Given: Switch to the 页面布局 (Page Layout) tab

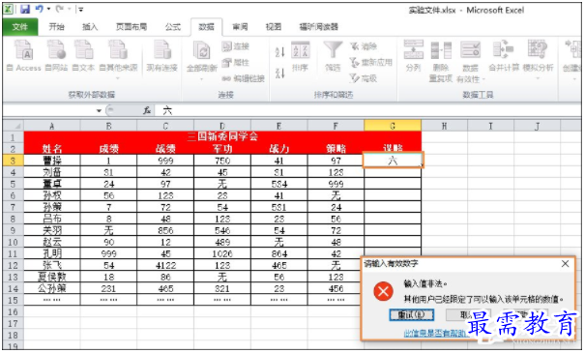Looking at the screenshot, I should (x=132, y=27).
